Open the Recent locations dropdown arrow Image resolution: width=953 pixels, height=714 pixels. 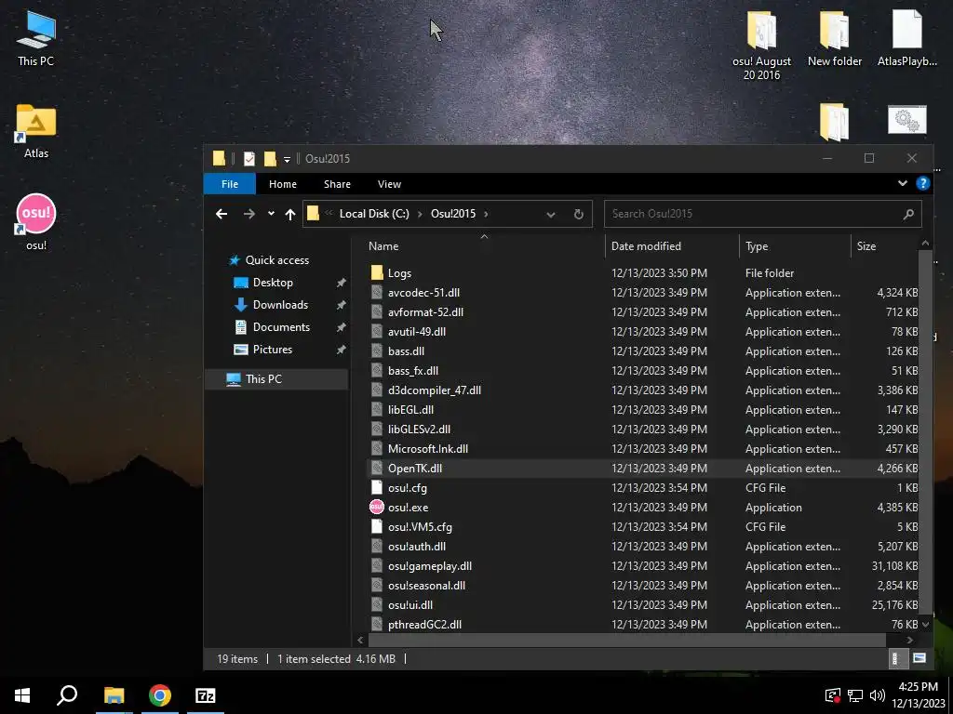point(271,214)
